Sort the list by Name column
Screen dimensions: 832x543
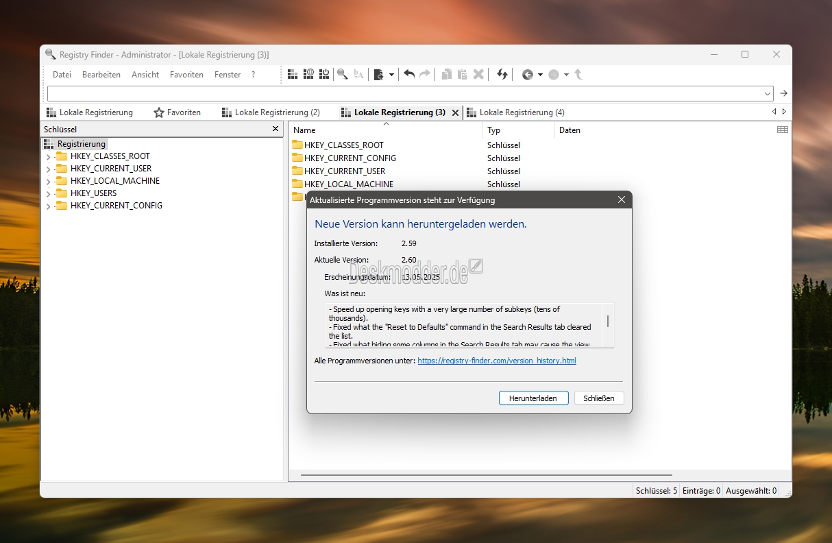[386, 130]
